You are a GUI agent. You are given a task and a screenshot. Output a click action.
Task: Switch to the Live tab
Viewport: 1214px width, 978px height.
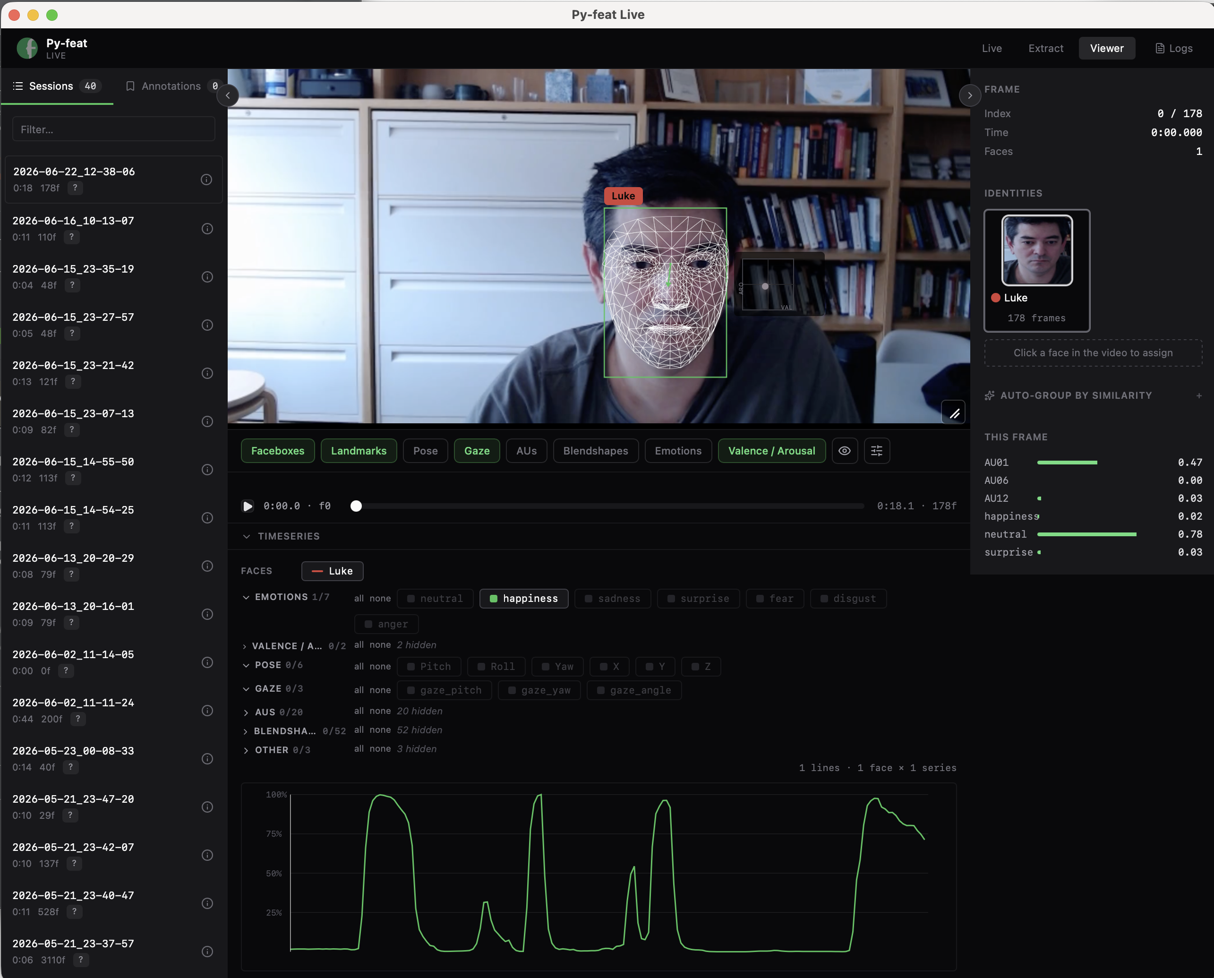click(x=992, y=49)
